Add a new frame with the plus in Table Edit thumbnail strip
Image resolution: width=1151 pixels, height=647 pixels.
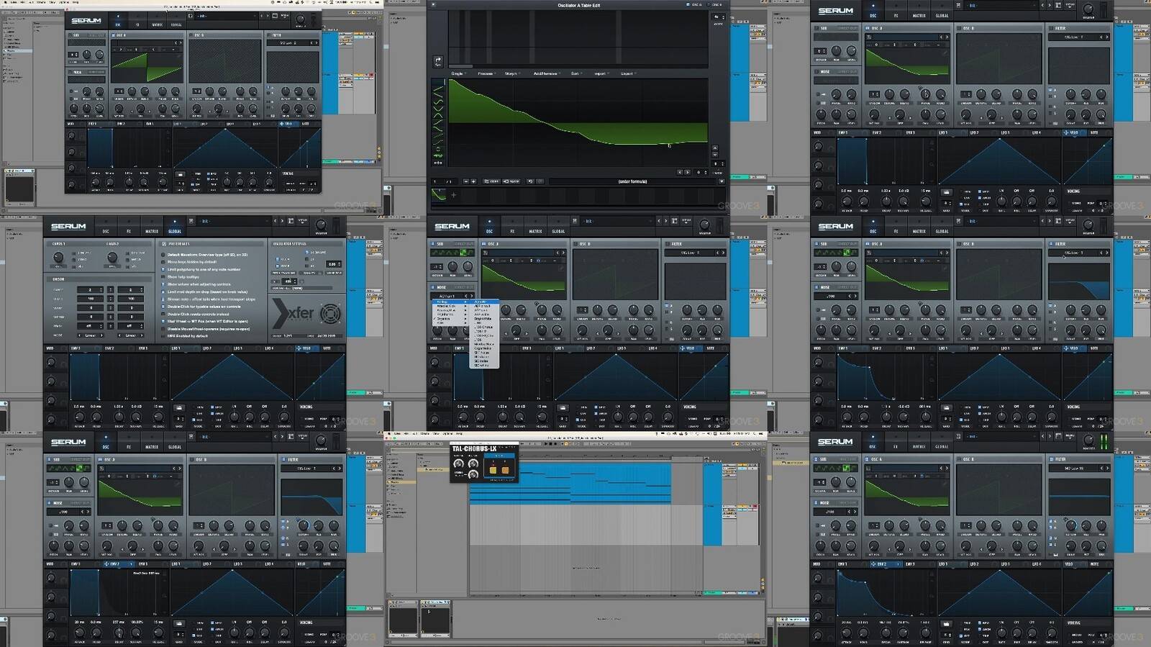pos(453,195)
